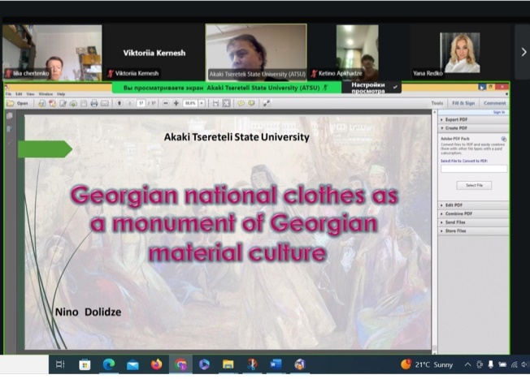Click the Save floppy-disk icon
The image size is (530, 379).
(84, 103)
